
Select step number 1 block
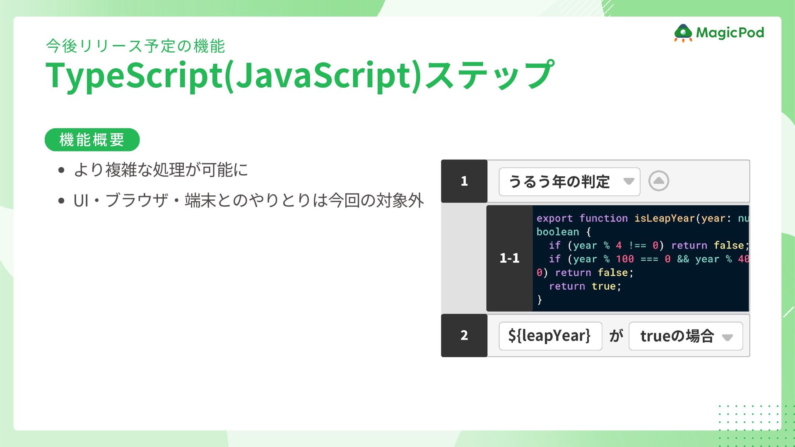pos(464,181)
